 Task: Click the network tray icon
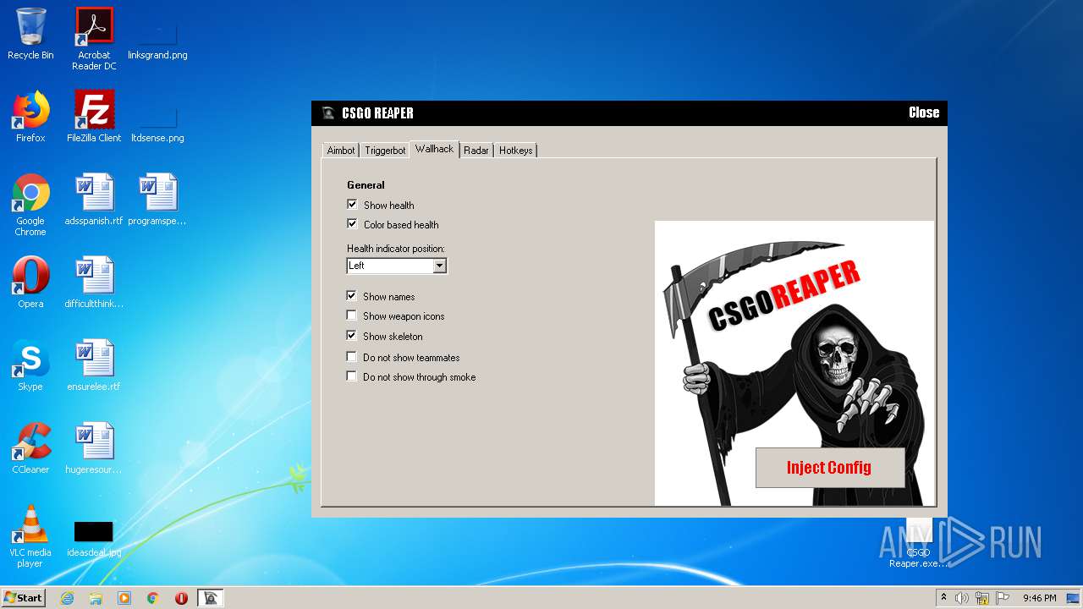pyautogui.click(x=982, y=598)
